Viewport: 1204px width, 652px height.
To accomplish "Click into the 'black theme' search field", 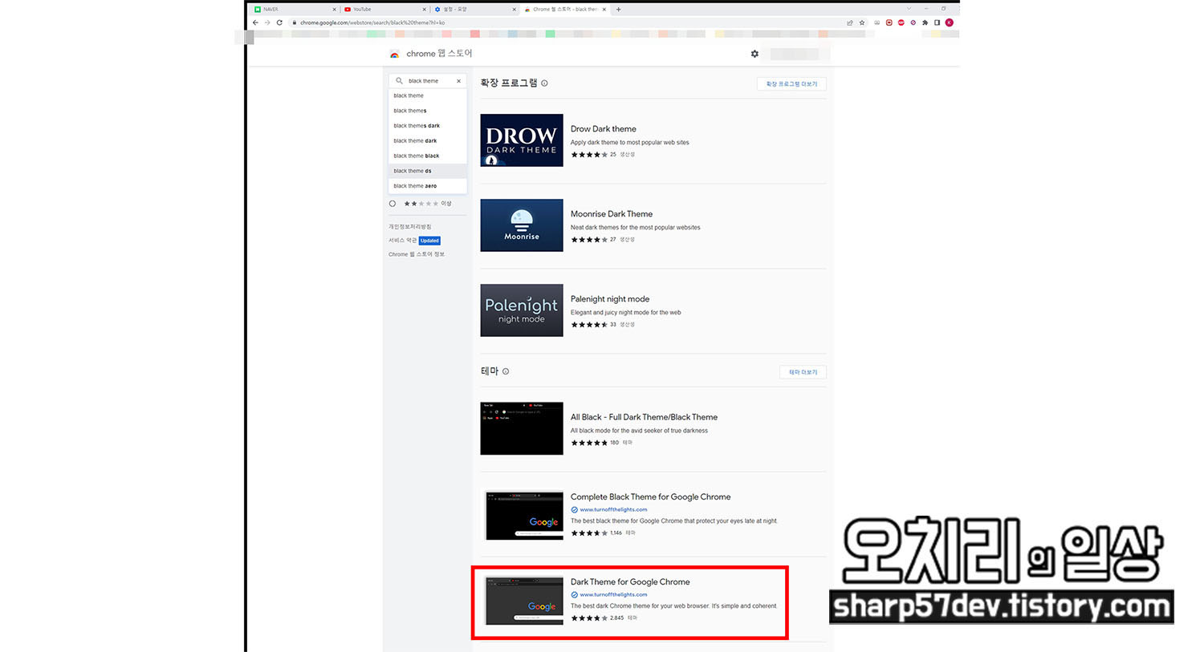I will click(x=429, y=81).
